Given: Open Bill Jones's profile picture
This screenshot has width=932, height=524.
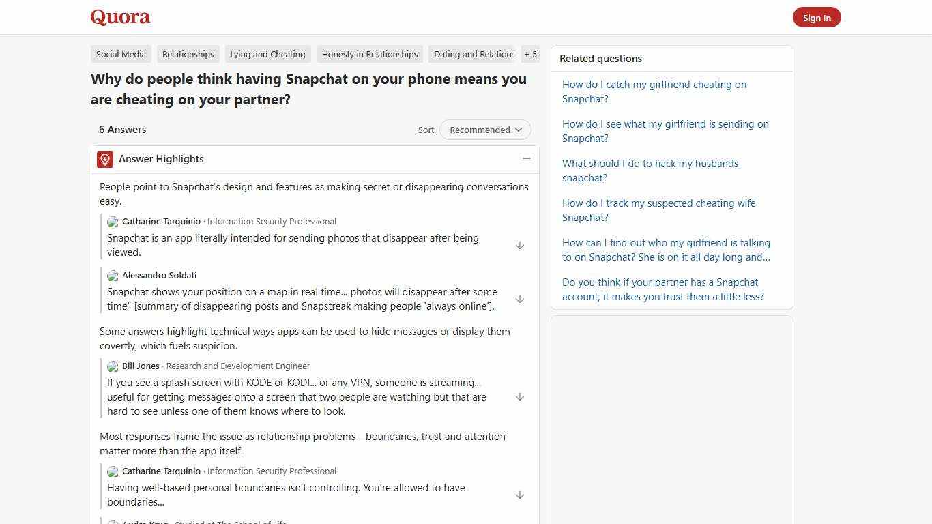Looking at the screenshot, I should point(113,366).
